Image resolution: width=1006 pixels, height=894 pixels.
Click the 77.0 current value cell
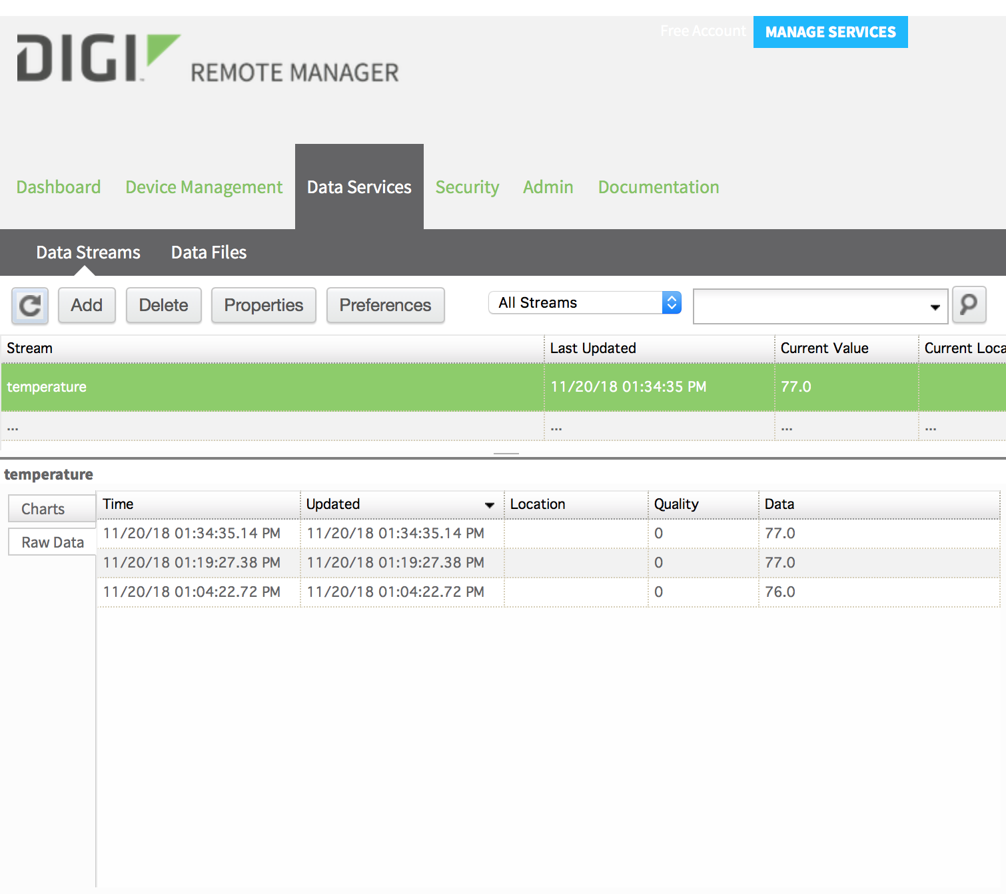[x=846, y=387]
